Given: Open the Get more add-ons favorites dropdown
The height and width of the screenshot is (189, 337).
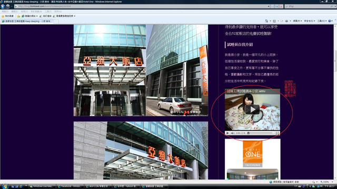Looking at the screenshot, I should [x=64, y=16].
